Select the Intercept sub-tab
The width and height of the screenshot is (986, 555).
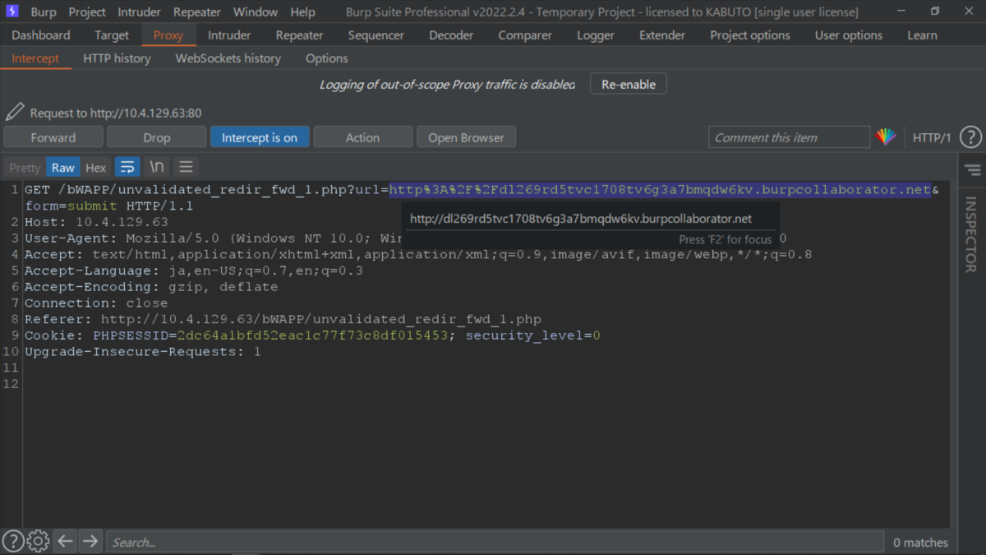coord(35,58)
